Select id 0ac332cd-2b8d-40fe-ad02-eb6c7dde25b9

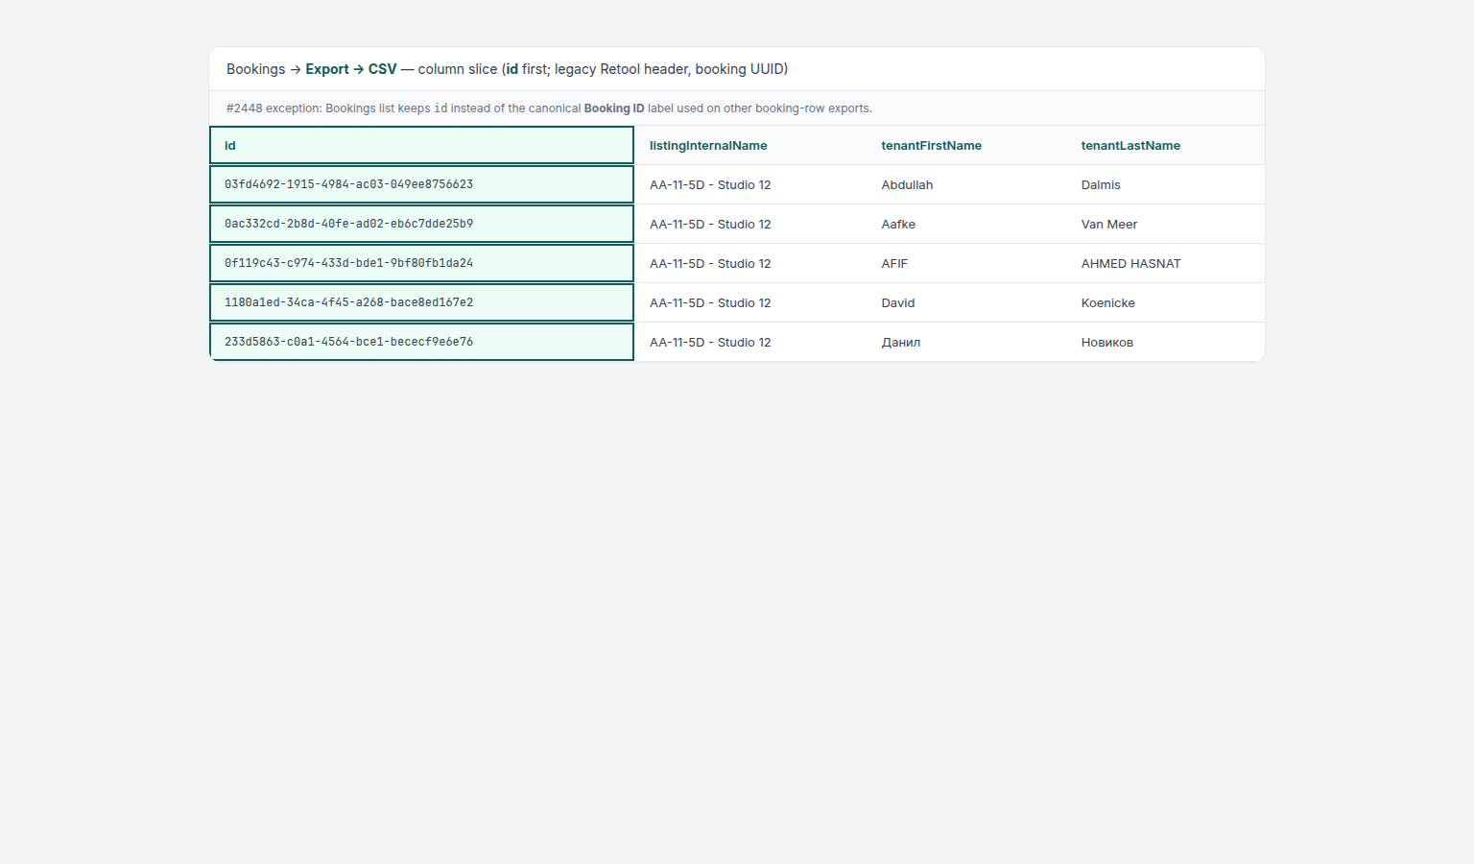(x=421, y=224)
